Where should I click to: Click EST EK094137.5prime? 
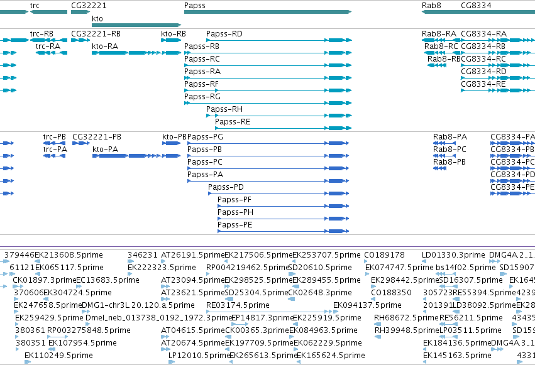[336, 312]
